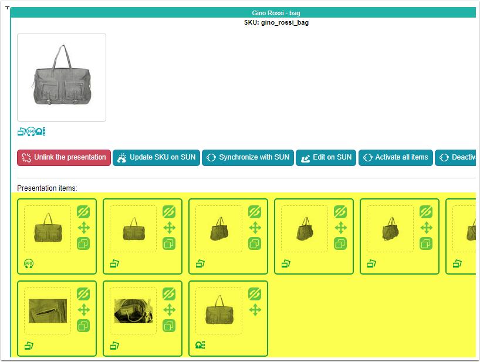Select the bag interior thumbnail

(x=133, y=310)
